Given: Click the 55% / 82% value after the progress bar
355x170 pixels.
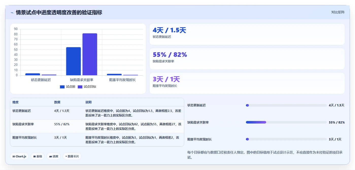Looking at the screenshot, I should coord(337,122).
